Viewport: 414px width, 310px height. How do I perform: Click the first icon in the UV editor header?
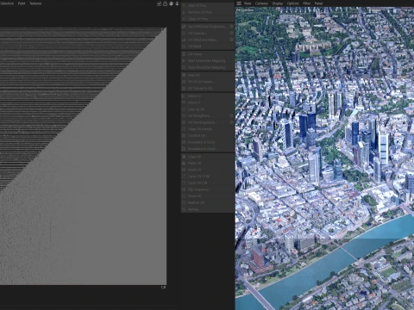(x=159, y=3)
